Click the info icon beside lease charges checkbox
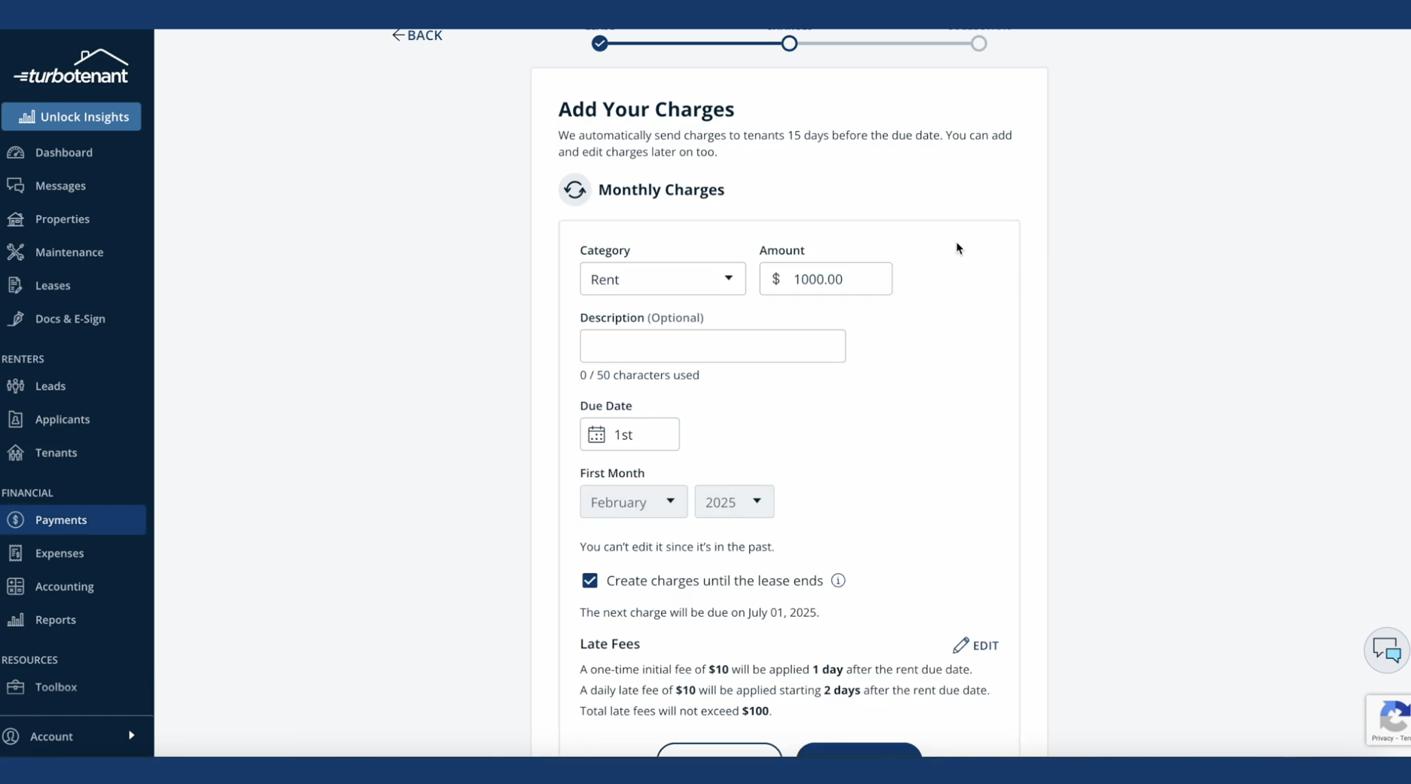1411x784 pixels. pyautogui.click(x=837, y=580)
